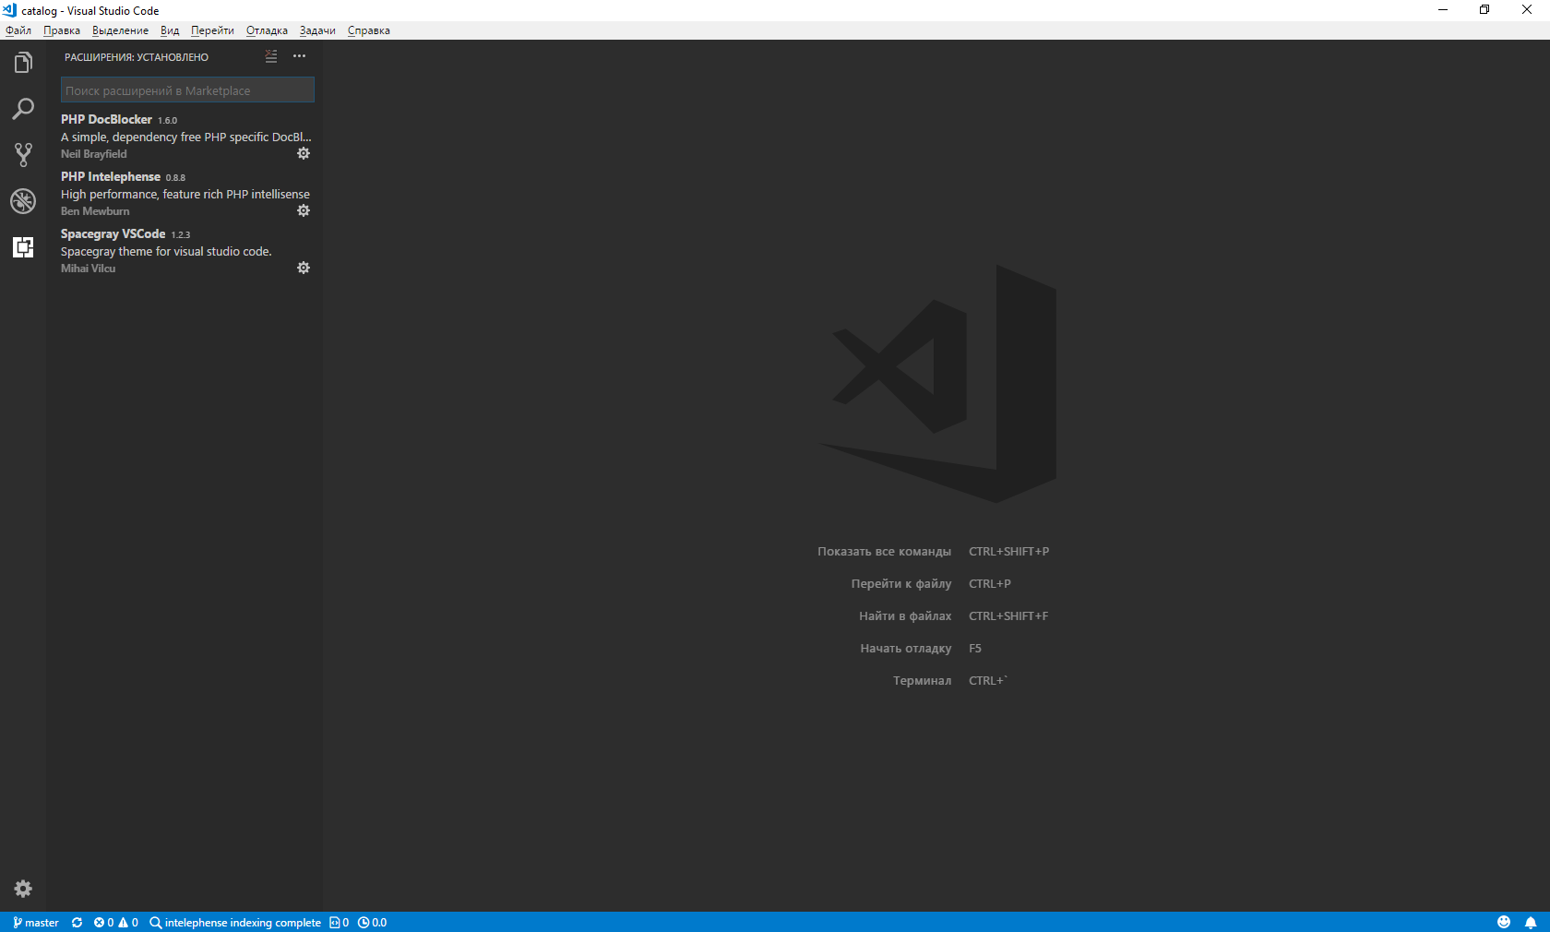Click the Терминал hint text
The width and height of the screenshot is (1550, 932).
922,680
